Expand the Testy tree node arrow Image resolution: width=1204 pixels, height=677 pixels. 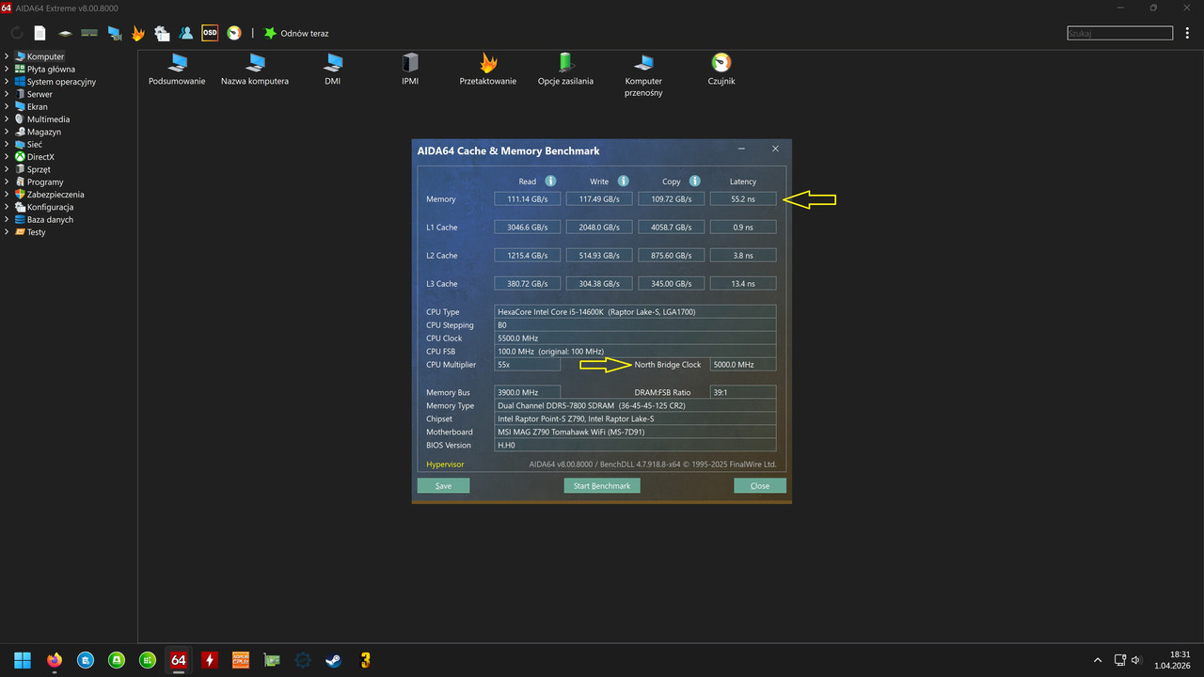7,232
